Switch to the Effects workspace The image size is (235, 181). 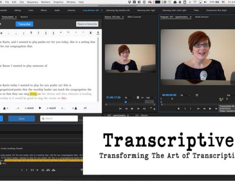(44, 10)
